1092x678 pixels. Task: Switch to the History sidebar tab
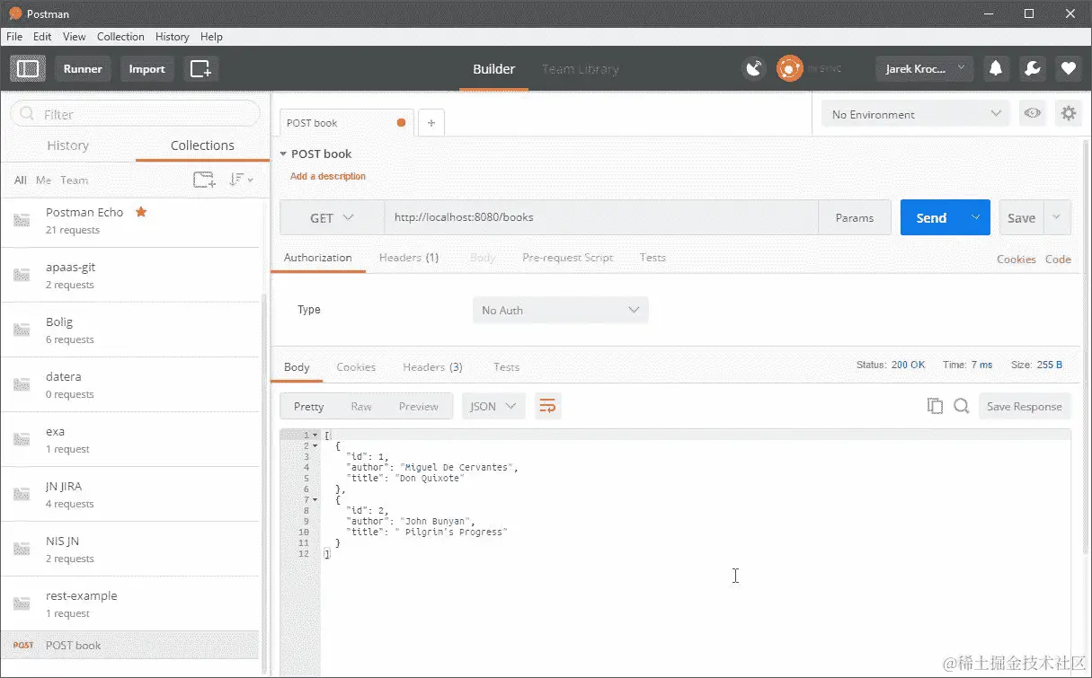click(68, 145)
